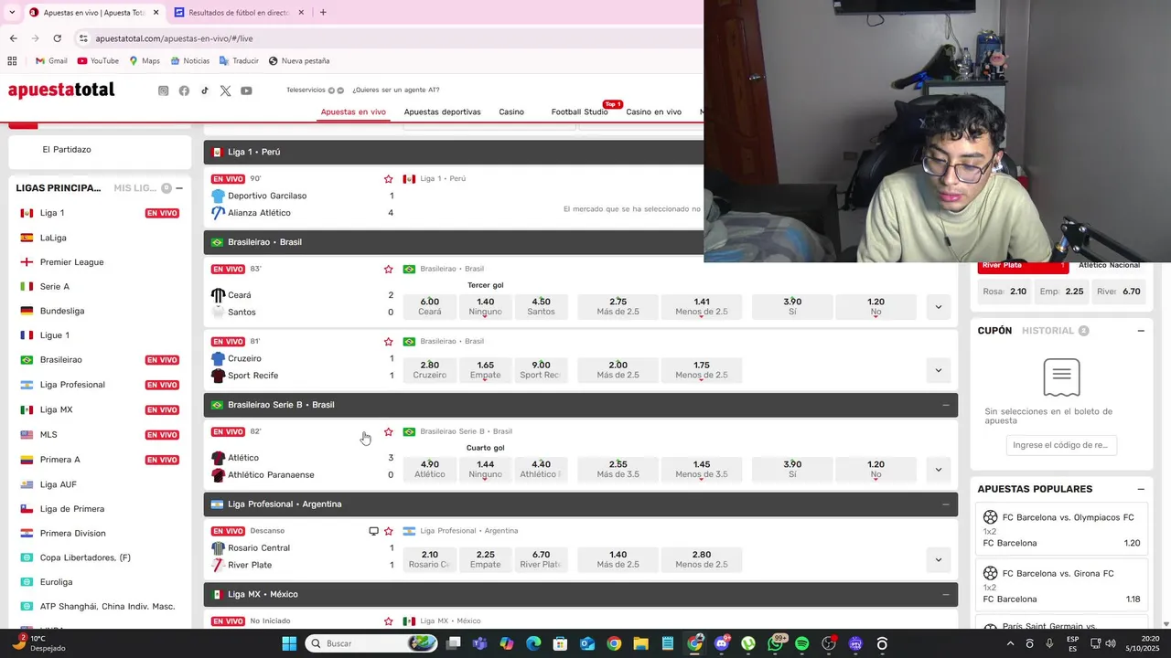
Task: Collapse the Liga Profesional Argentina section
Action: 946,504
